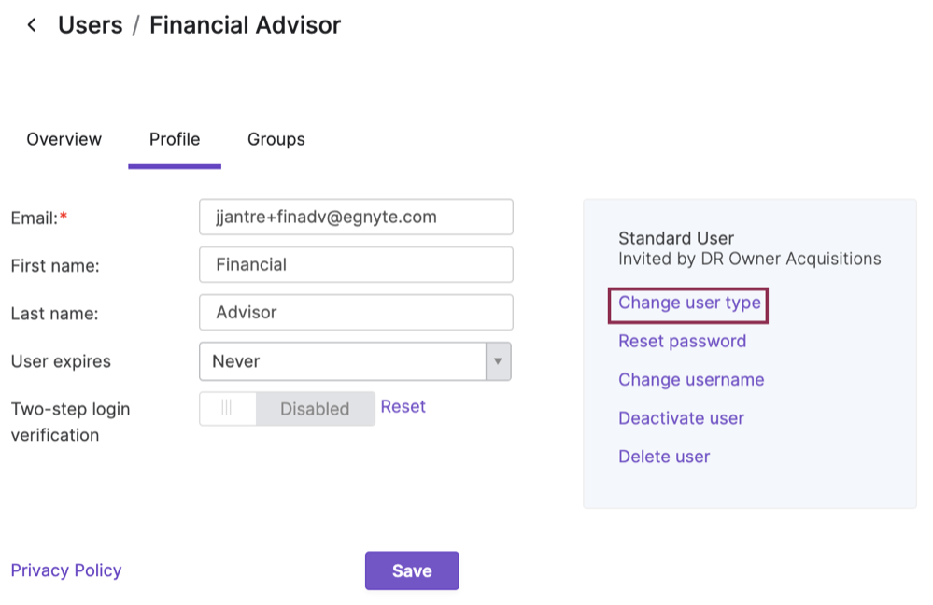Select the Profile tab
Viewport: 933px width, 605px height.
click(x=174, y=138)
